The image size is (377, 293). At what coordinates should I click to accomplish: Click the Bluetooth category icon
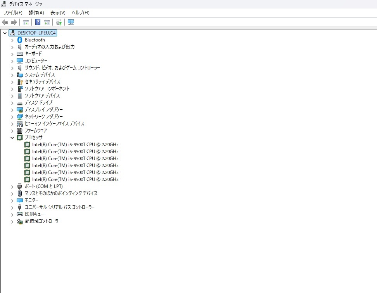coord(20,40)
